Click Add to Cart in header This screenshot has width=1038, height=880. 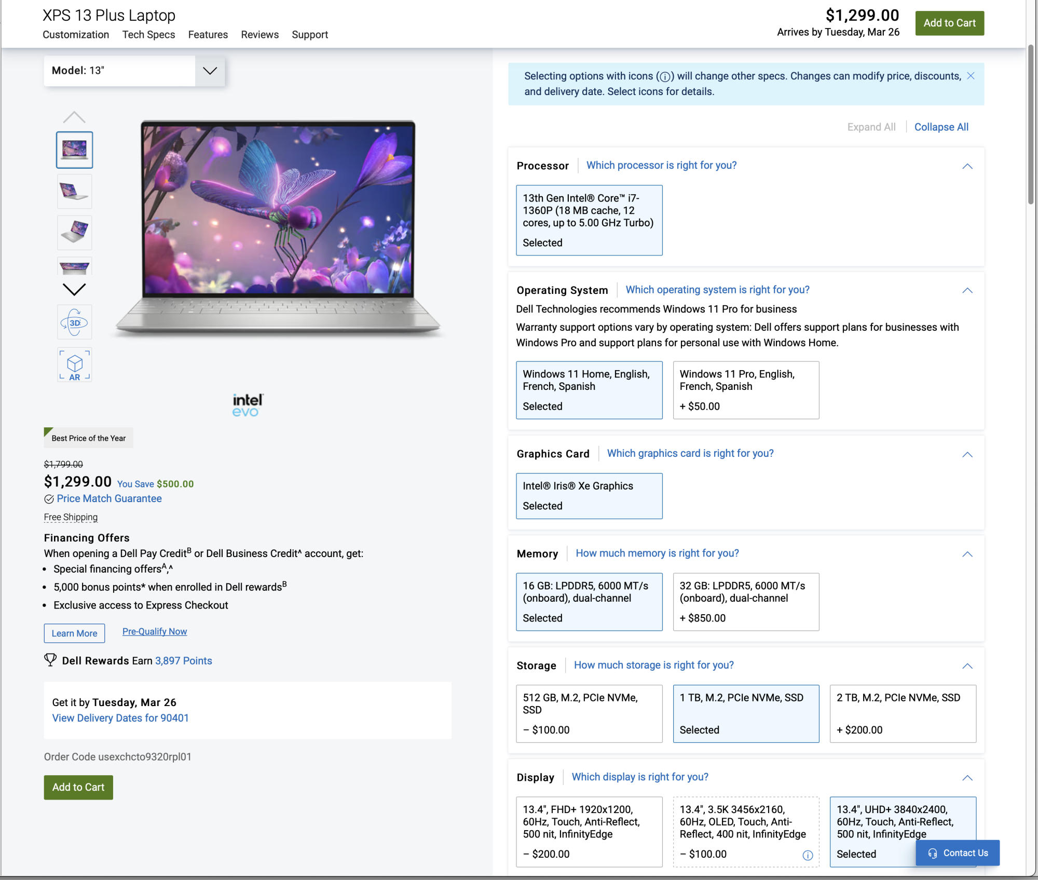click(949, 23)
